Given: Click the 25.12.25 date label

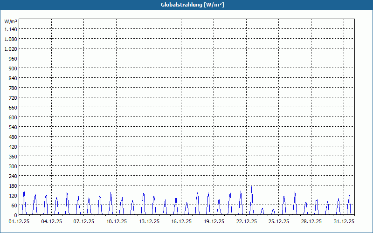Looking at the screenshot, I should pyautogui.click(x=279, y=222).
